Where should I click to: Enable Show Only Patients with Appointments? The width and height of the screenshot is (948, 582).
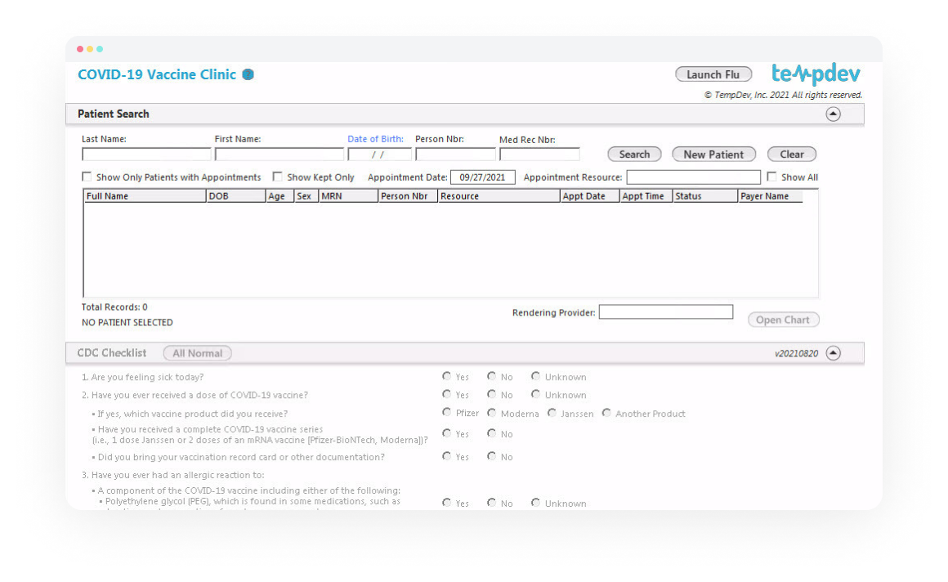point(87,177)
